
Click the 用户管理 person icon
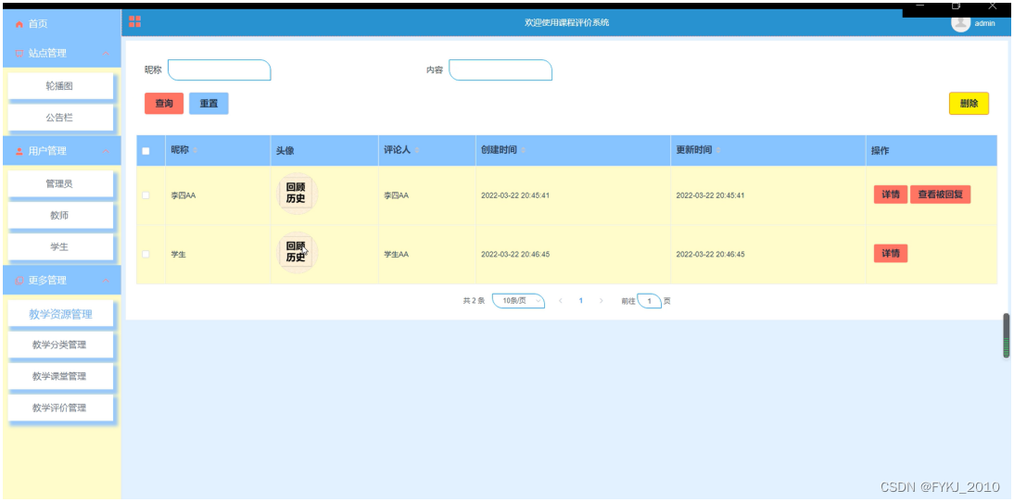click(19, 151)
